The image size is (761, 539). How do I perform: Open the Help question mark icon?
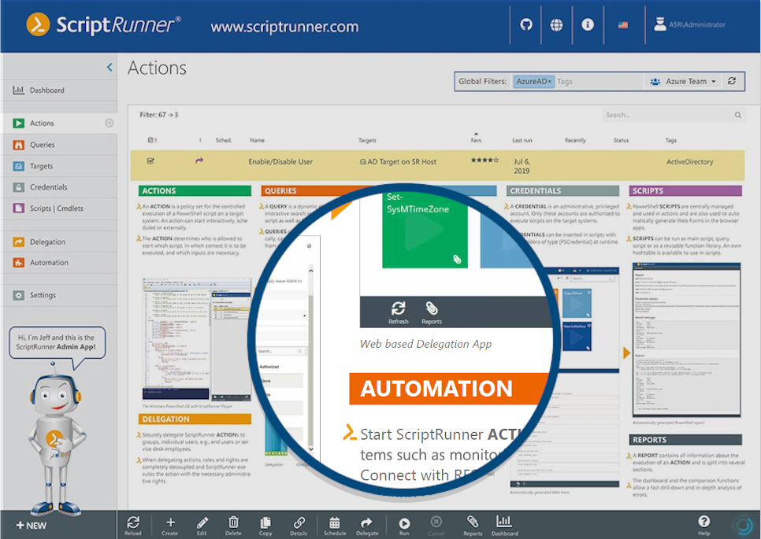pyautogui.click(x=704, y=522)
